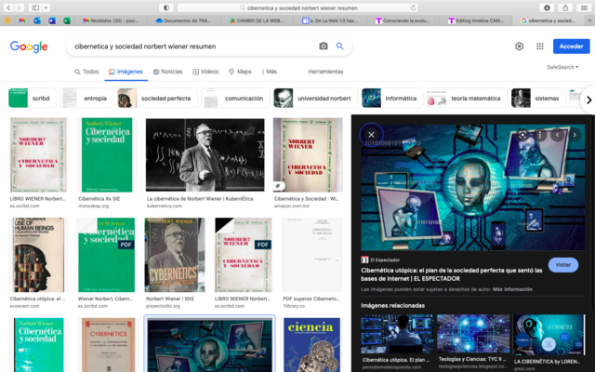This screenshot has height=372, width=595.
Task: Click the Safari address bar
Action: (297, 7)
